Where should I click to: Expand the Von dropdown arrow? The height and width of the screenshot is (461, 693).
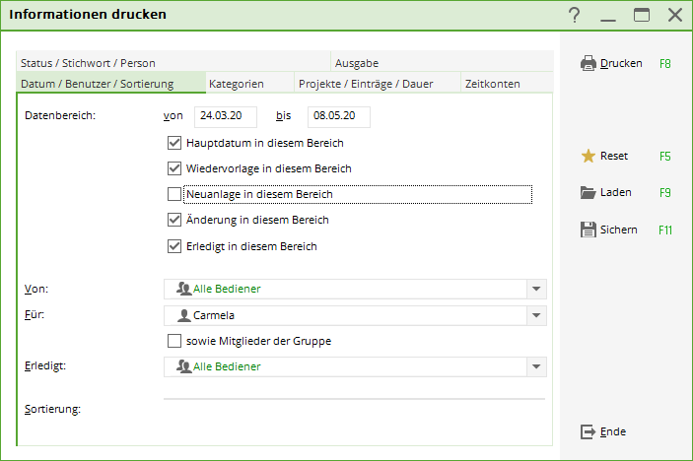536,289
